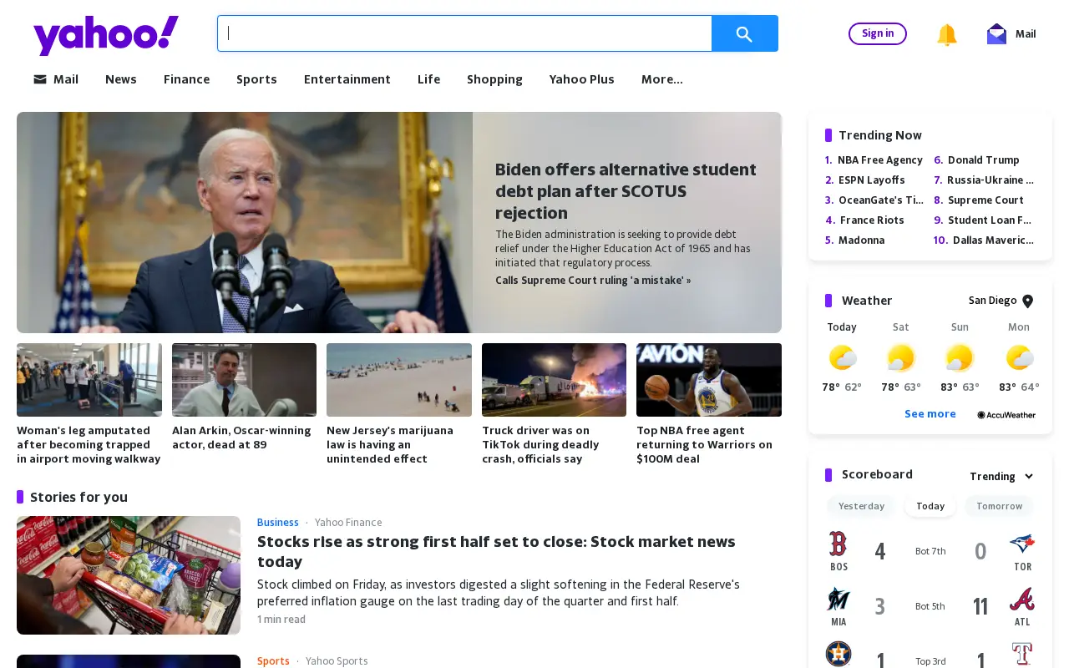
Task: Expand the More... navigation menu
Action: (x=662, y=79)
